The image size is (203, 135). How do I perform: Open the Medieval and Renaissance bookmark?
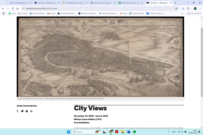(87, 13)
